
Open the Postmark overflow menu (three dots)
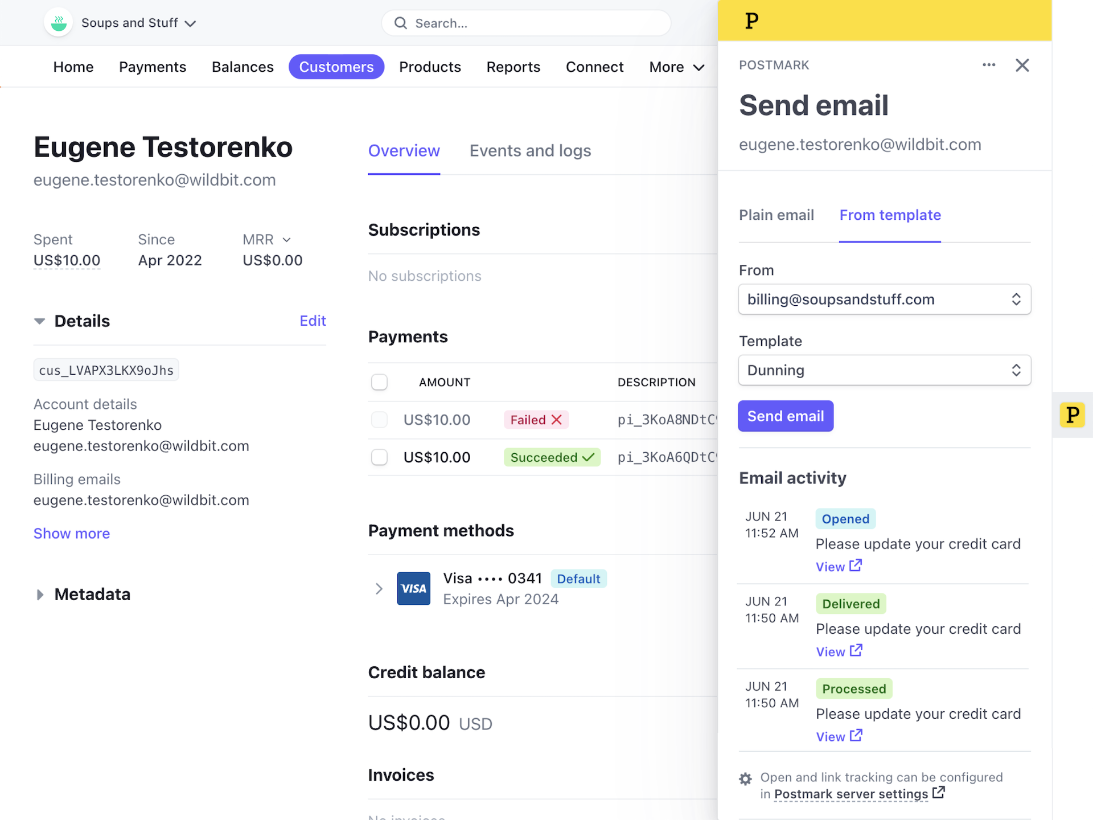(989, 65)
